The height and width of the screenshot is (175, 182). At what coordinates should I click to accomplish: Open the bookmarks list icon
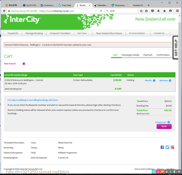coord(146,11)
